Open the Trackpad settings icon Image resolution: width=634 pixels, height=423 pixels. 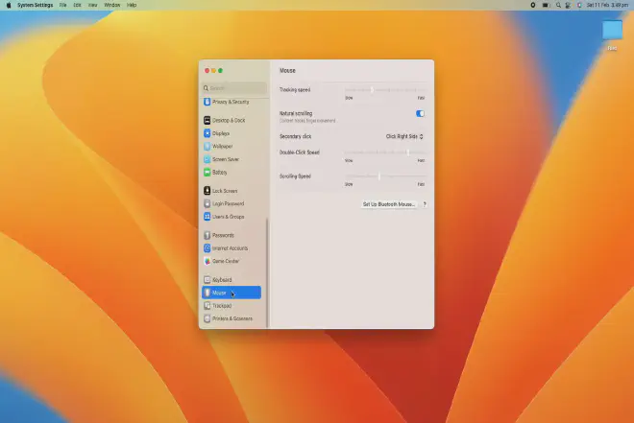click(207, 306)
